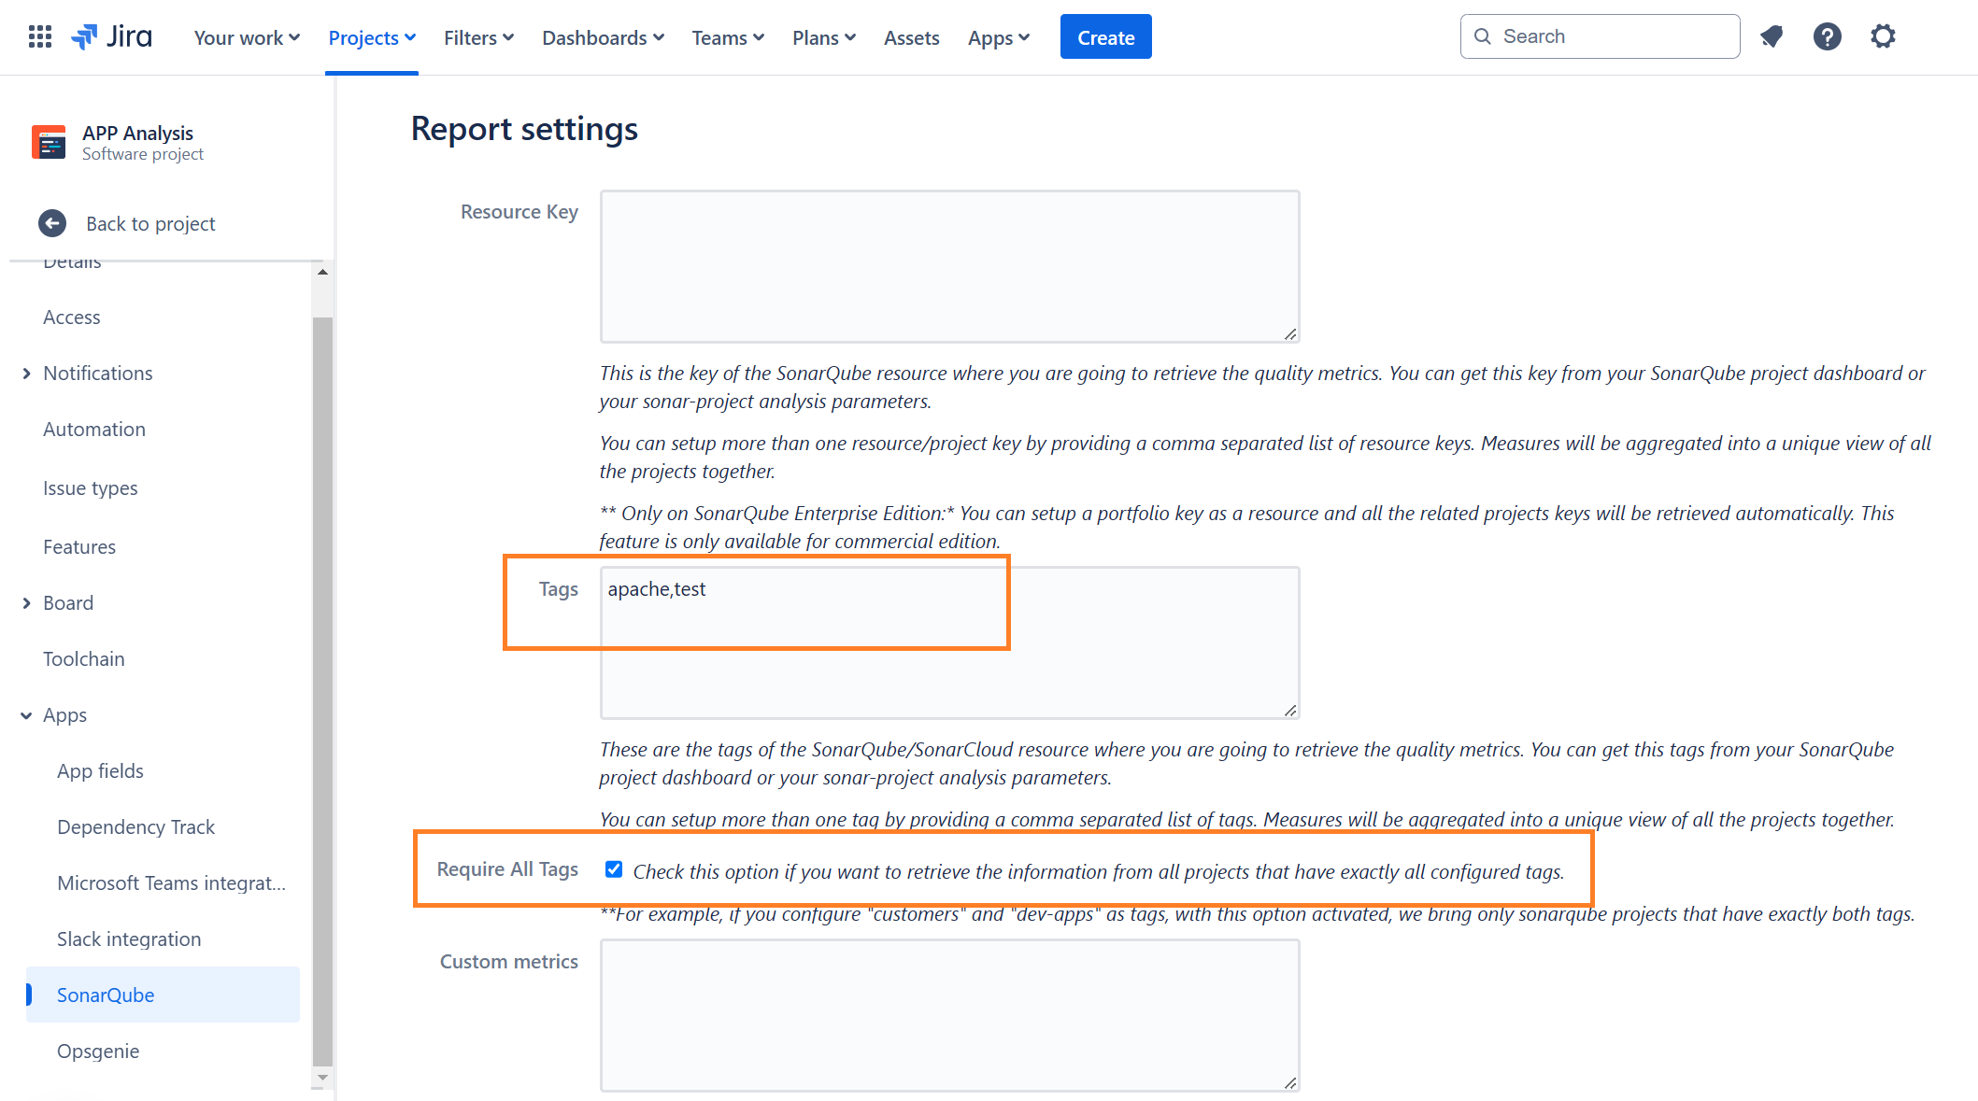This screenshot has width=1978, height=1101.
Task: Click the back arrow icon beside Back to project
Action: coord(52,223)
